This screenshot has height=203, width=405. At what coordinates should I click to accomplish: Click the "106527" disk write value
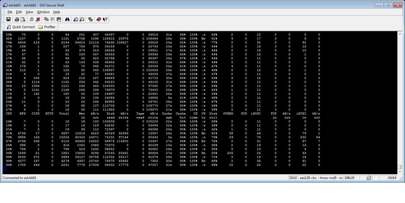122,43
